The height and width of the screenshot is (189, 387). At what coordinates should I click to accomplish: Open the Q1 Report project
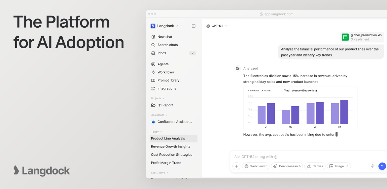pos(173,105)
